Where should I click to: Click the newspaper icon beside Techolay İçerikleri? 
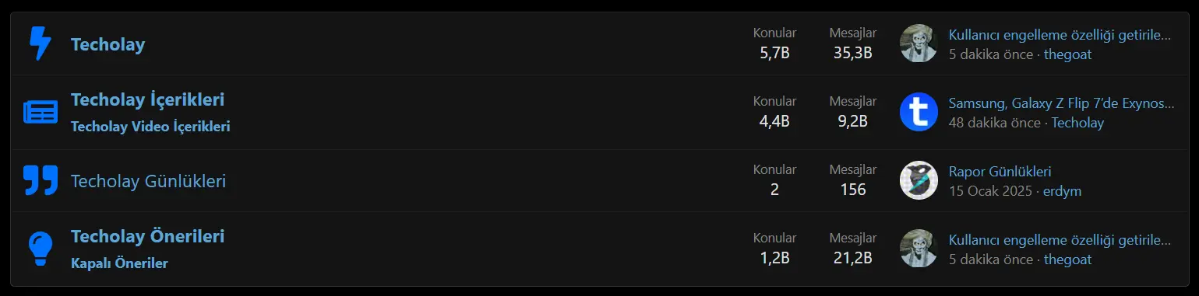40,113
